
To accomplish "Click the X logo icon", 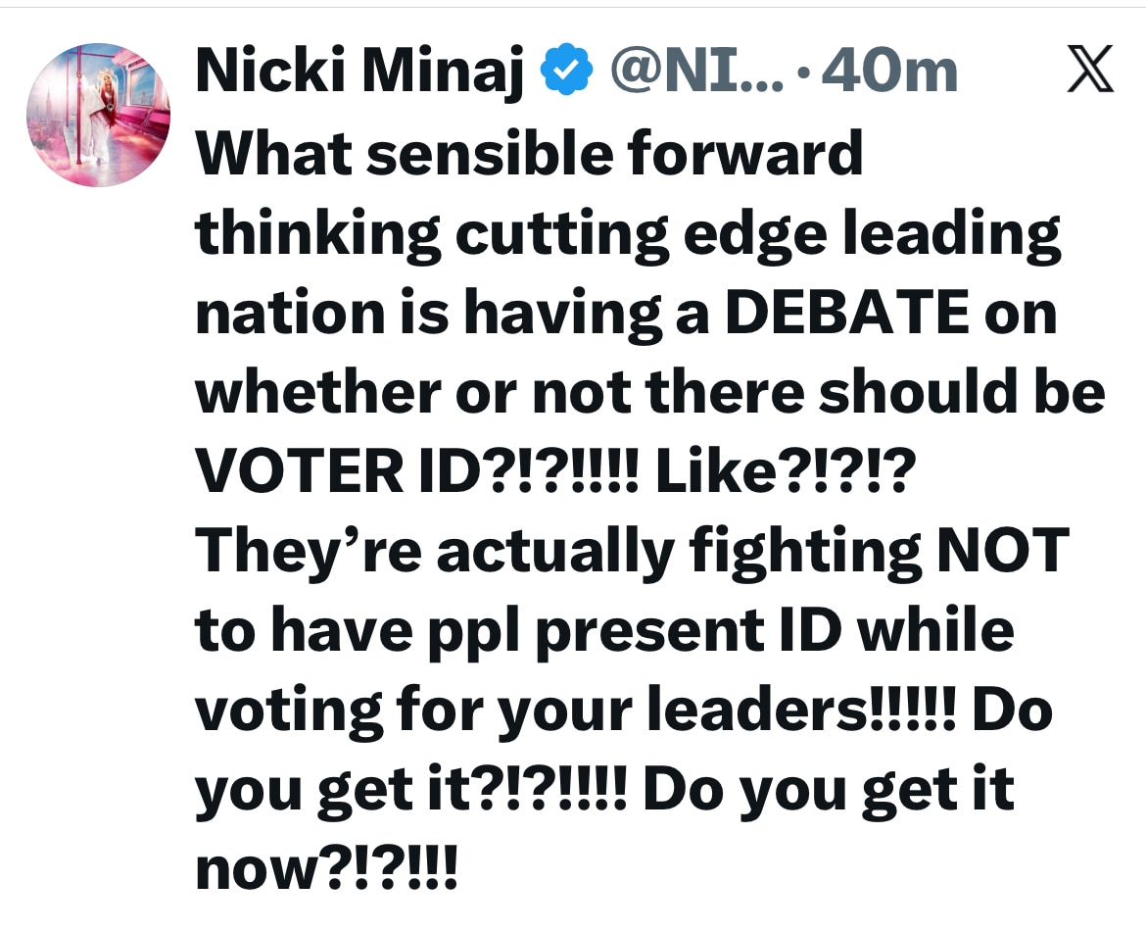I will (1089, 73).
